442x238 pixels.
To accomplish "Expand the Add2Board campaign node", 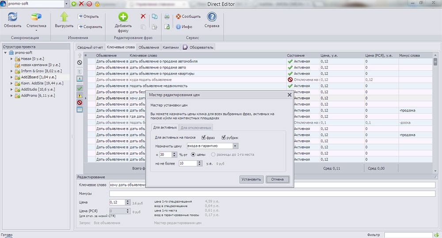I will (x=11, y=77).
